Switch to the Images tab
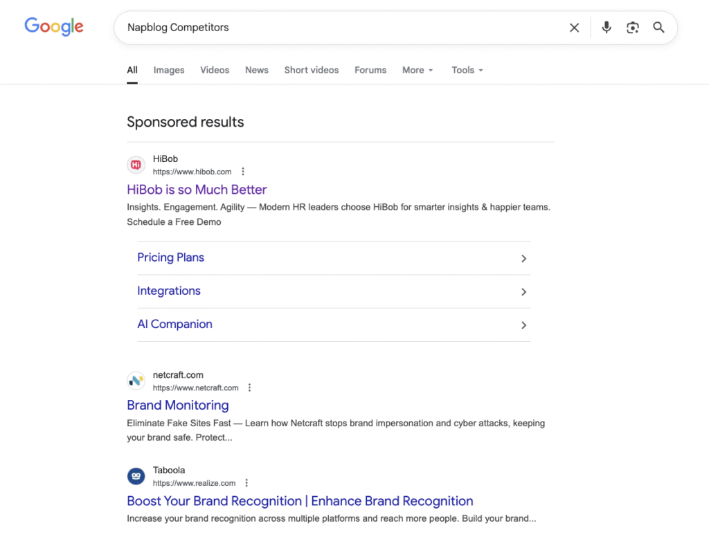The width and height of the screenshot is (709, 537). coord(168,70)
